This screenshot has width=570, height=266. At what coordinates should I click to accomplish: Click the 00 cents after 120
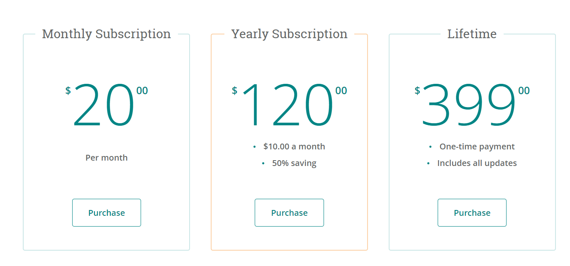point(341,90)
